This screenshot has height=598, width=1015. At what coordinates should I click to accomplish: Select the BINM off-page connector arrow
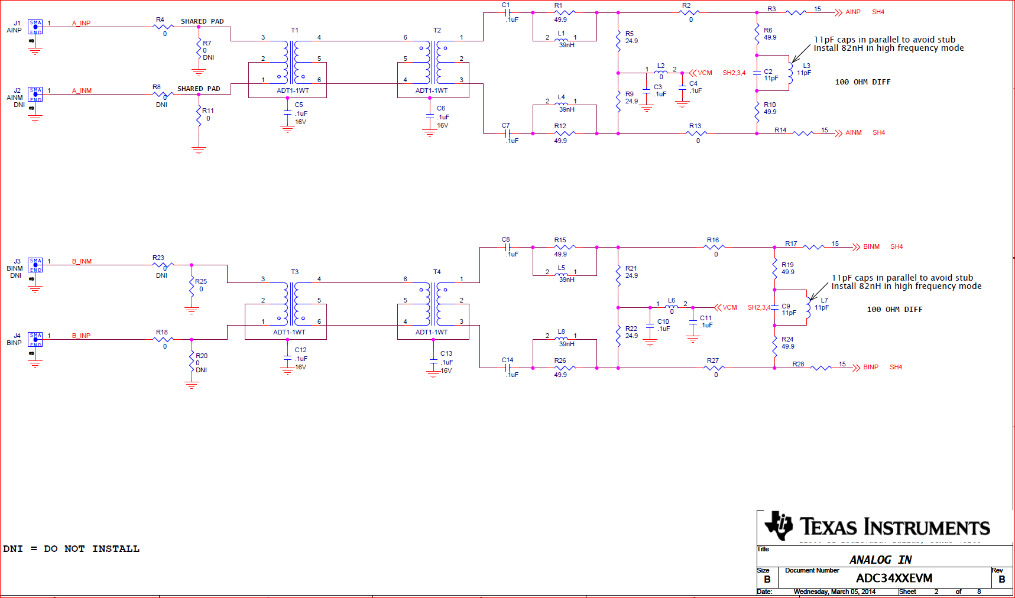[x=856, y=247]
